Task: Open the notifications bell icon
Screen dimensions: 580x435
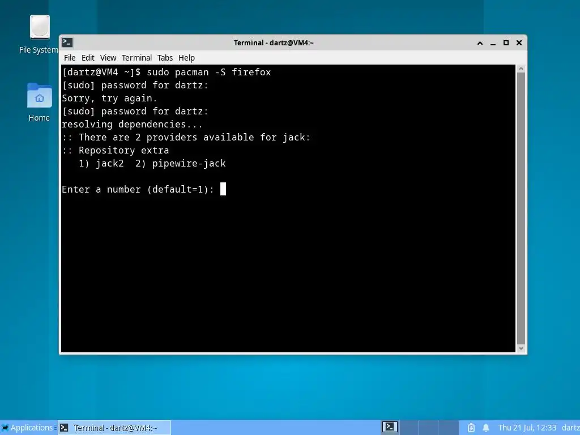Action: tap(486, 428)
